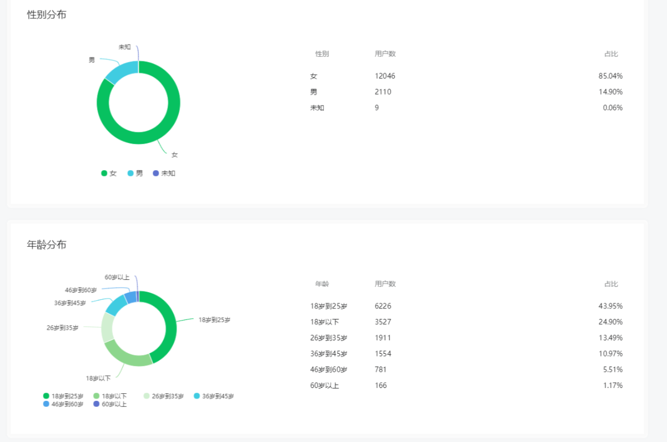
Task: Click pale green 26岁到35岁 donut segment
Action: coord(108,326)
